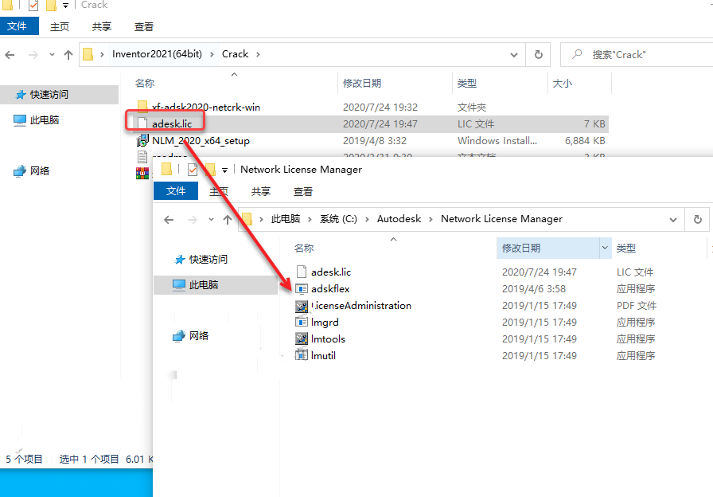This screenshot has height=497, width=713.
Task: Go up one level in Network License Manager window
Action: (x=228, y=220)
